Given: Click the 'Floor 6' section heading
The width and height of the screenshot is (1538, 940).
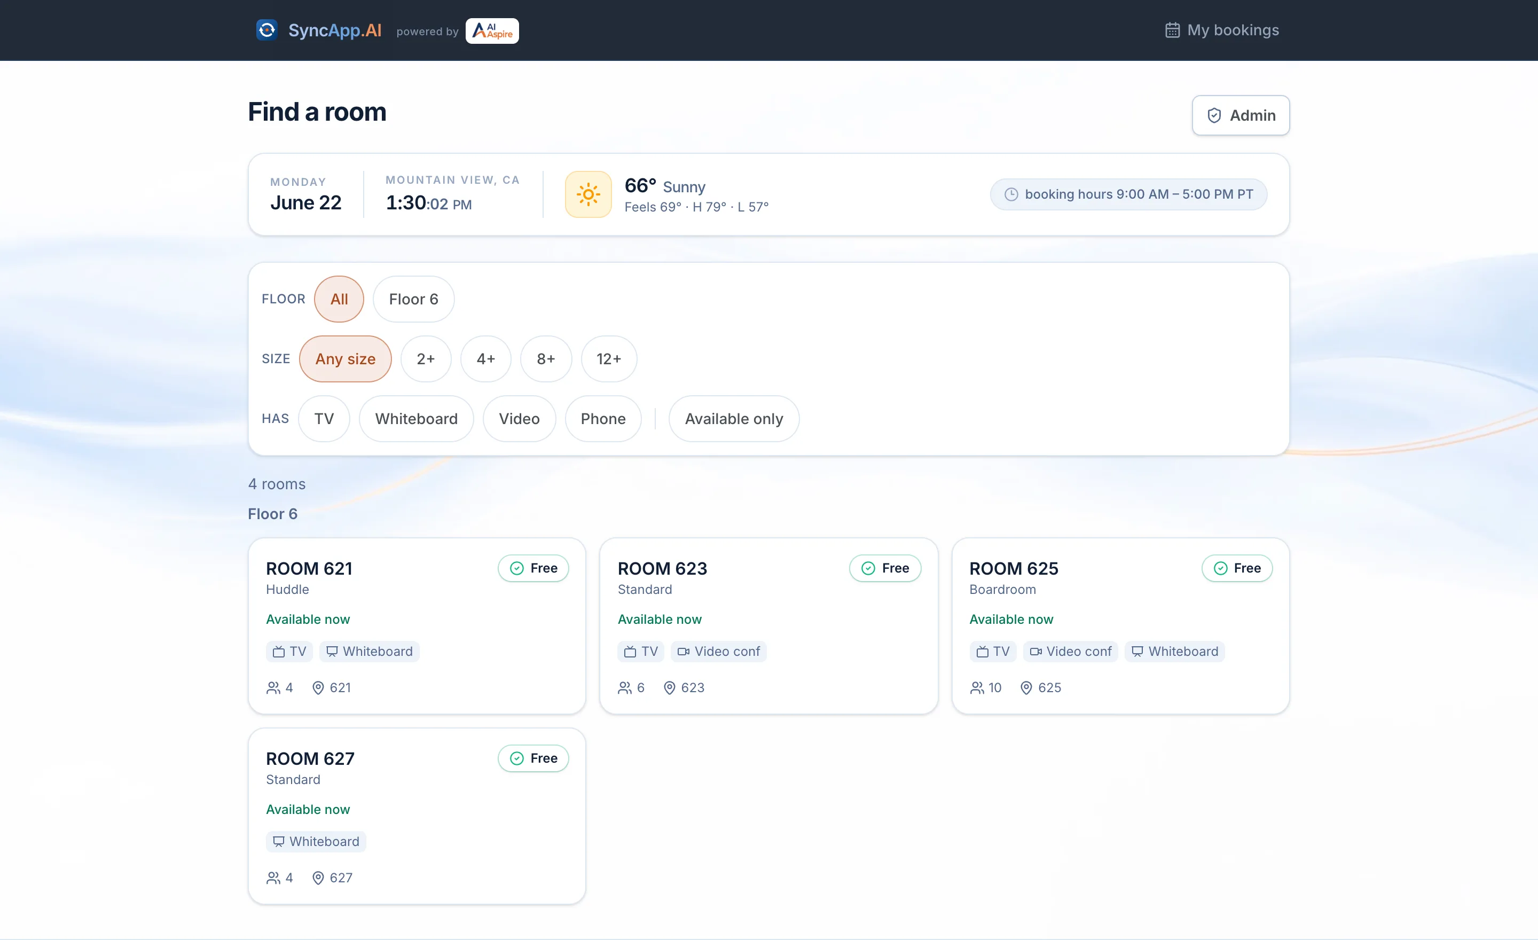Looking at the screenshot, I should point(273,514).
